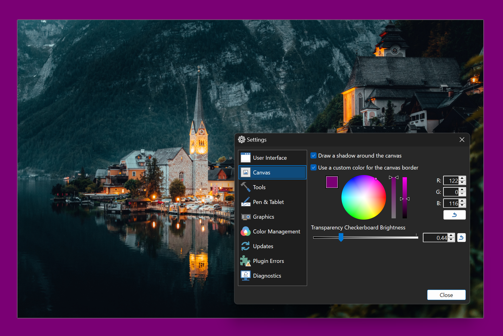Open Graphics settings using its icon
The width and height of the screenshot is (503, 336).
pos(246,217)
